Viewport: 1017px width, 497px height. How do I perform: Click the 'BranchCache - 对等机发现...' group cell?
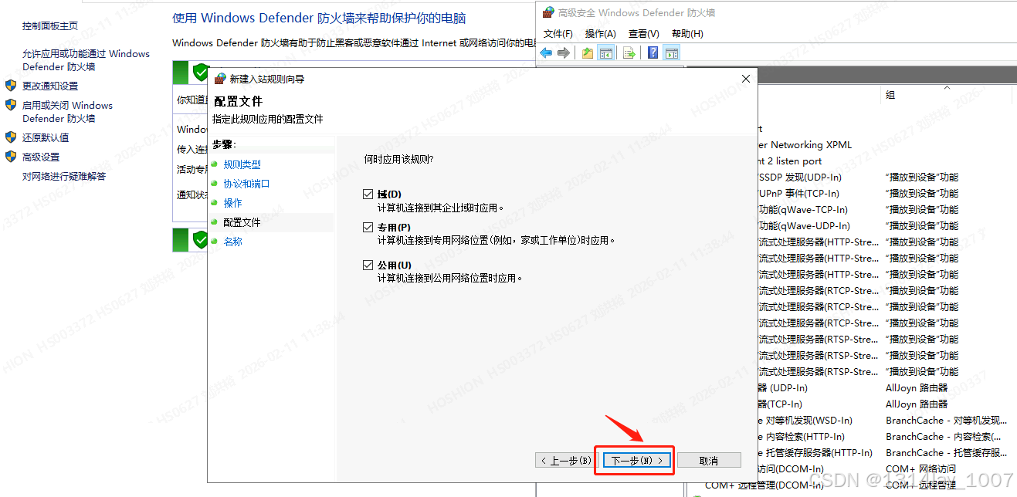946,420
